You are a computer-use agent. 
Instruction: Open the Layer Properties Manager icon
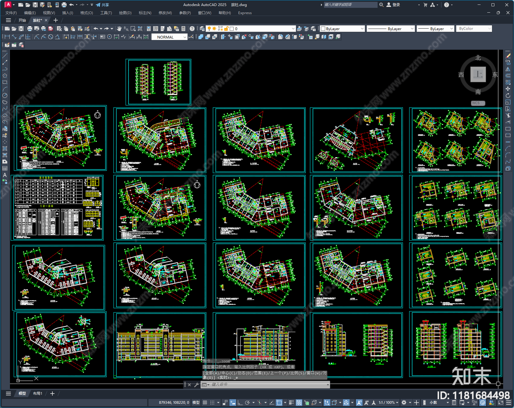click(x=202, y=29)
